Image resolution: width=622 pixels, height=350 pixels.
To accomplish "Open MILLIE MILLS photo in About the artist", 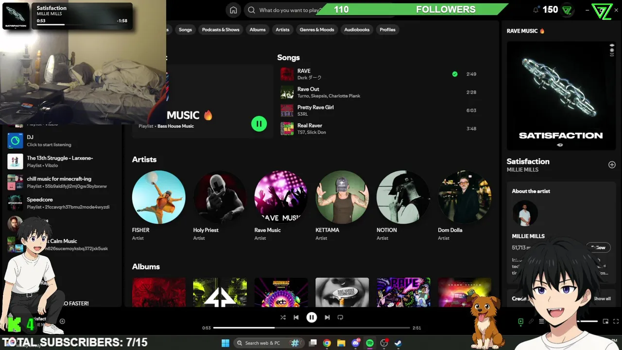I will point(525,213).
